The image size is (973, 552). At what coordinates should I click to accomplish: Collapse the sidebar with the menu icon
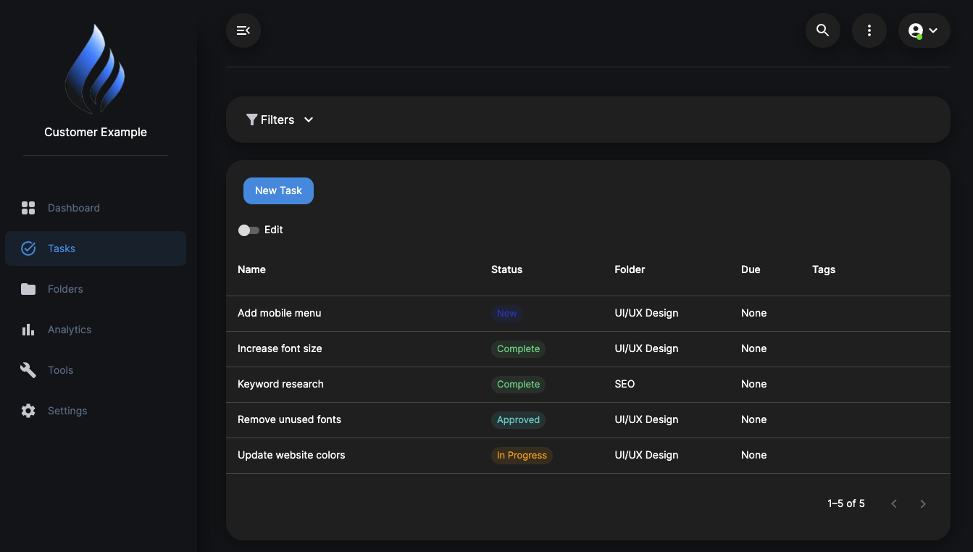(x=243, y=30)
